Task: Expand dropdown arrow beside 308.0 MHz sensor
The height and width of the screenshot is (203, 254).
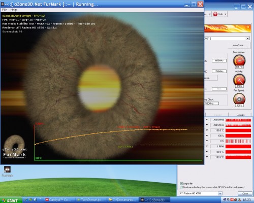Action: tap(207, 120)
